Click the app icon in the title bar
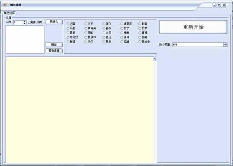 click(x=5, y=5)
